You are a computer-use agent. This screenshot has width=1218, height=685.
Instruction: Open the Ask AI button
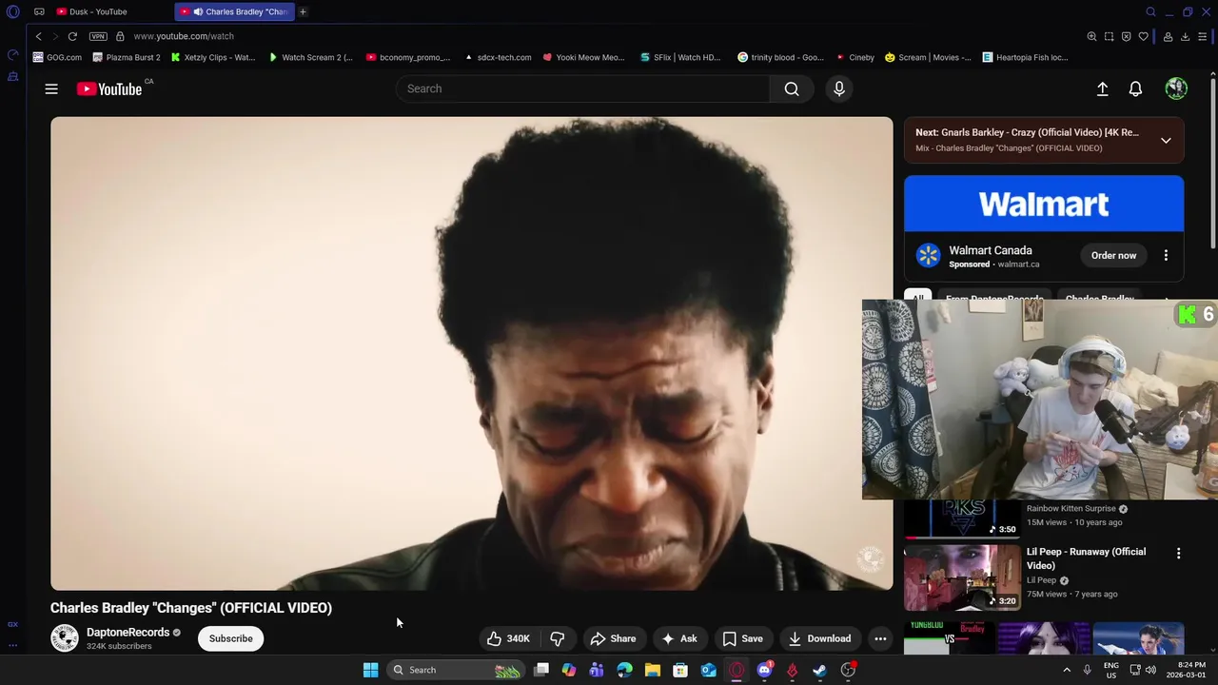(x=679, y=638)
